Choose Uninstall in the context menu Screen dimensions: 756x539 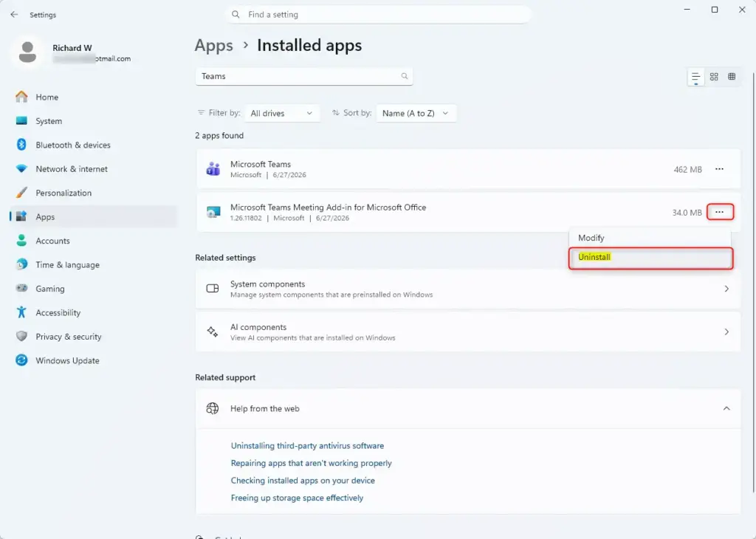650,258
